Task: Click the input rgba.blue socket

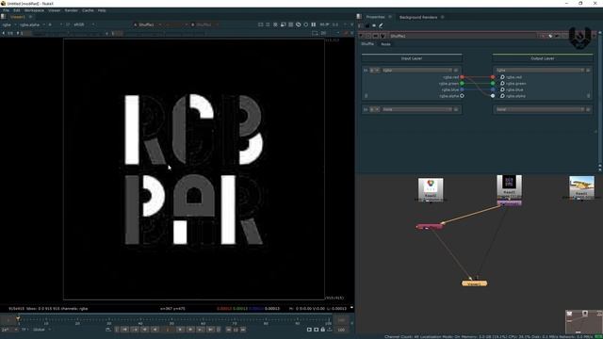Action: pos(462,89)
